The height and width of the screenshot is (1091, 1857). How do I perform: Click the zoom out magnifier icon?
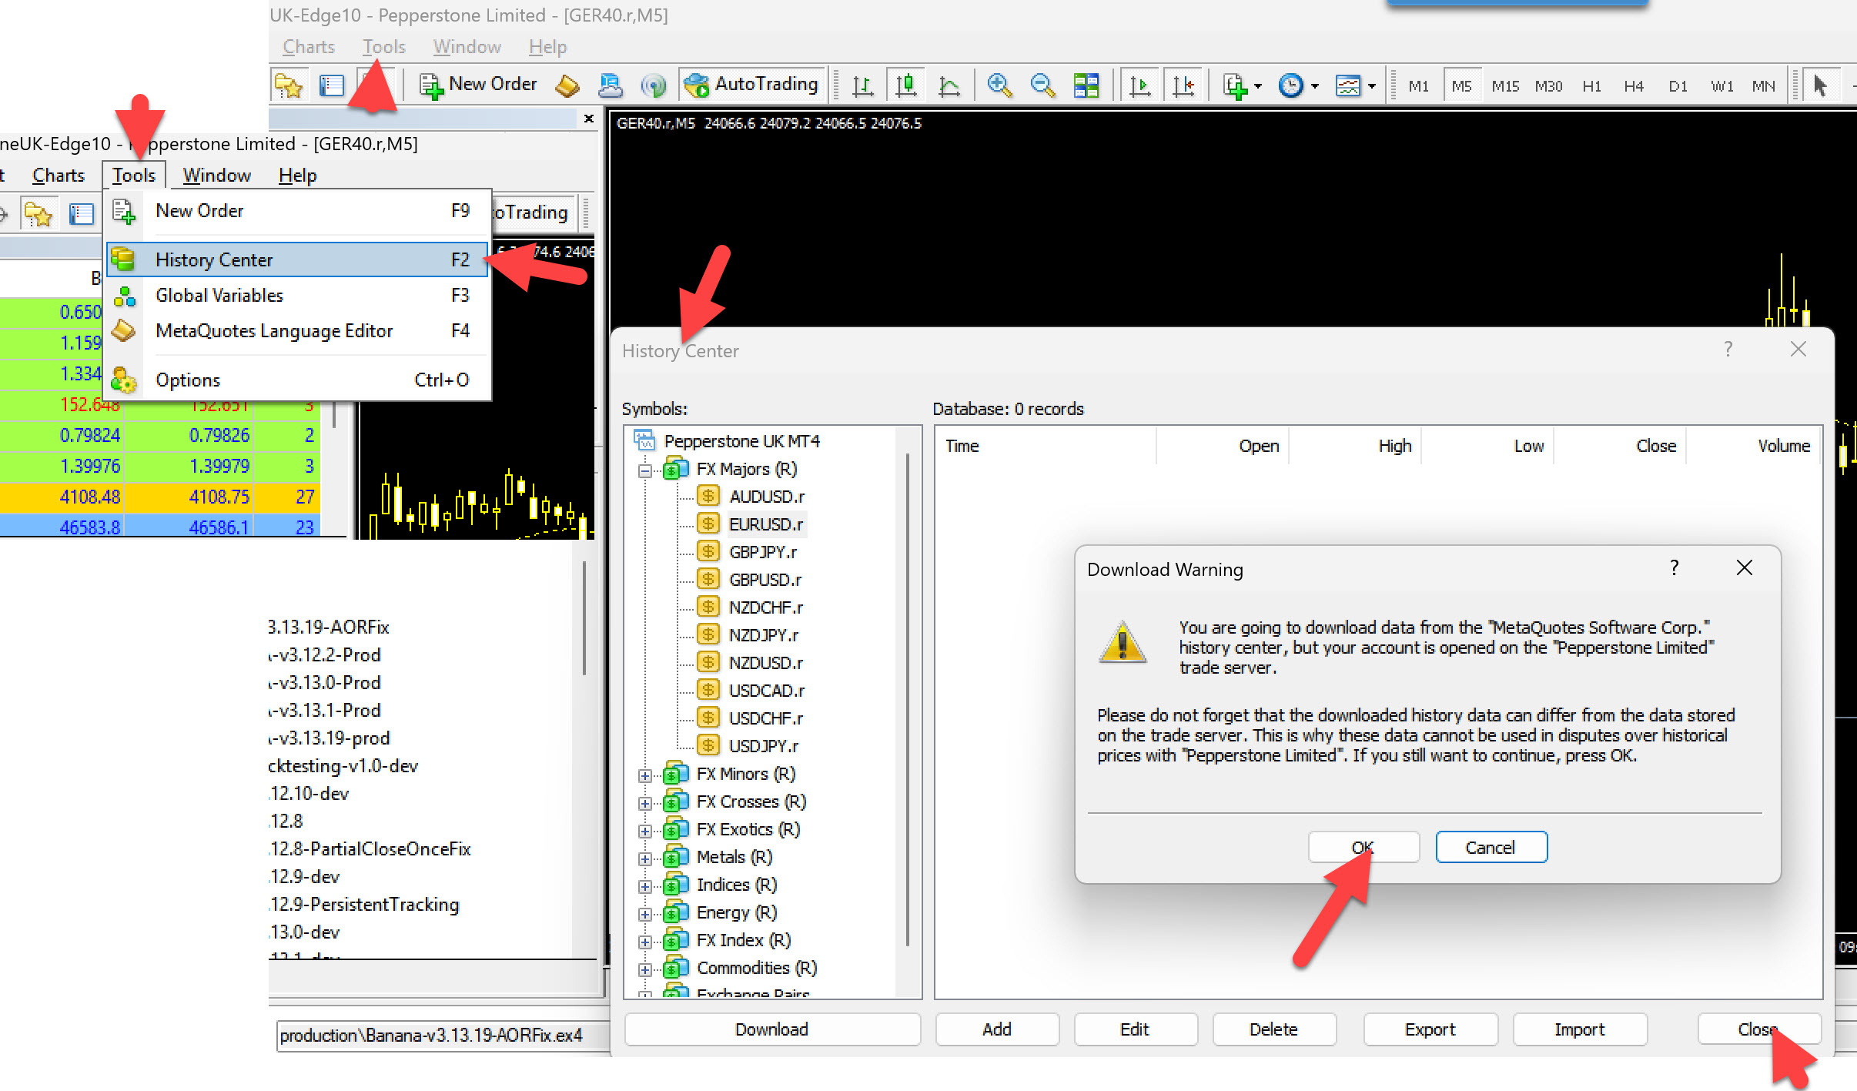point(1042,85)
